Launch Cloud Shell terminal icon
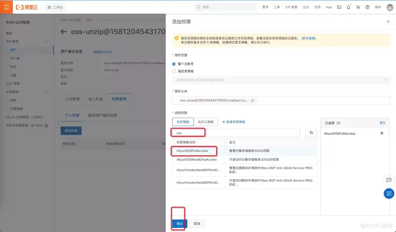 [x=339, y=7]
